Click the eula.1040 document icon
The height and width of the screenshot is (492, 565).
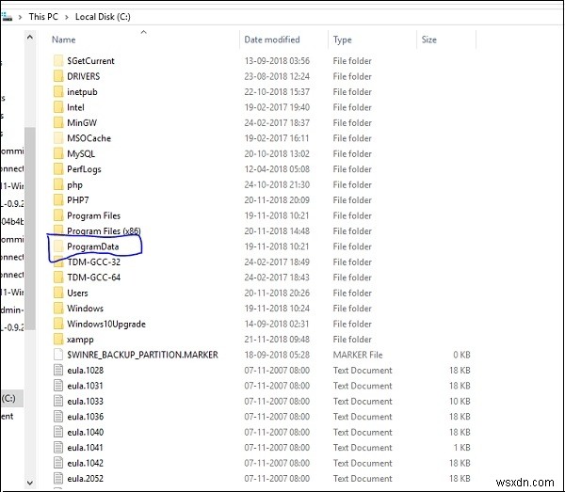[58, 432]
